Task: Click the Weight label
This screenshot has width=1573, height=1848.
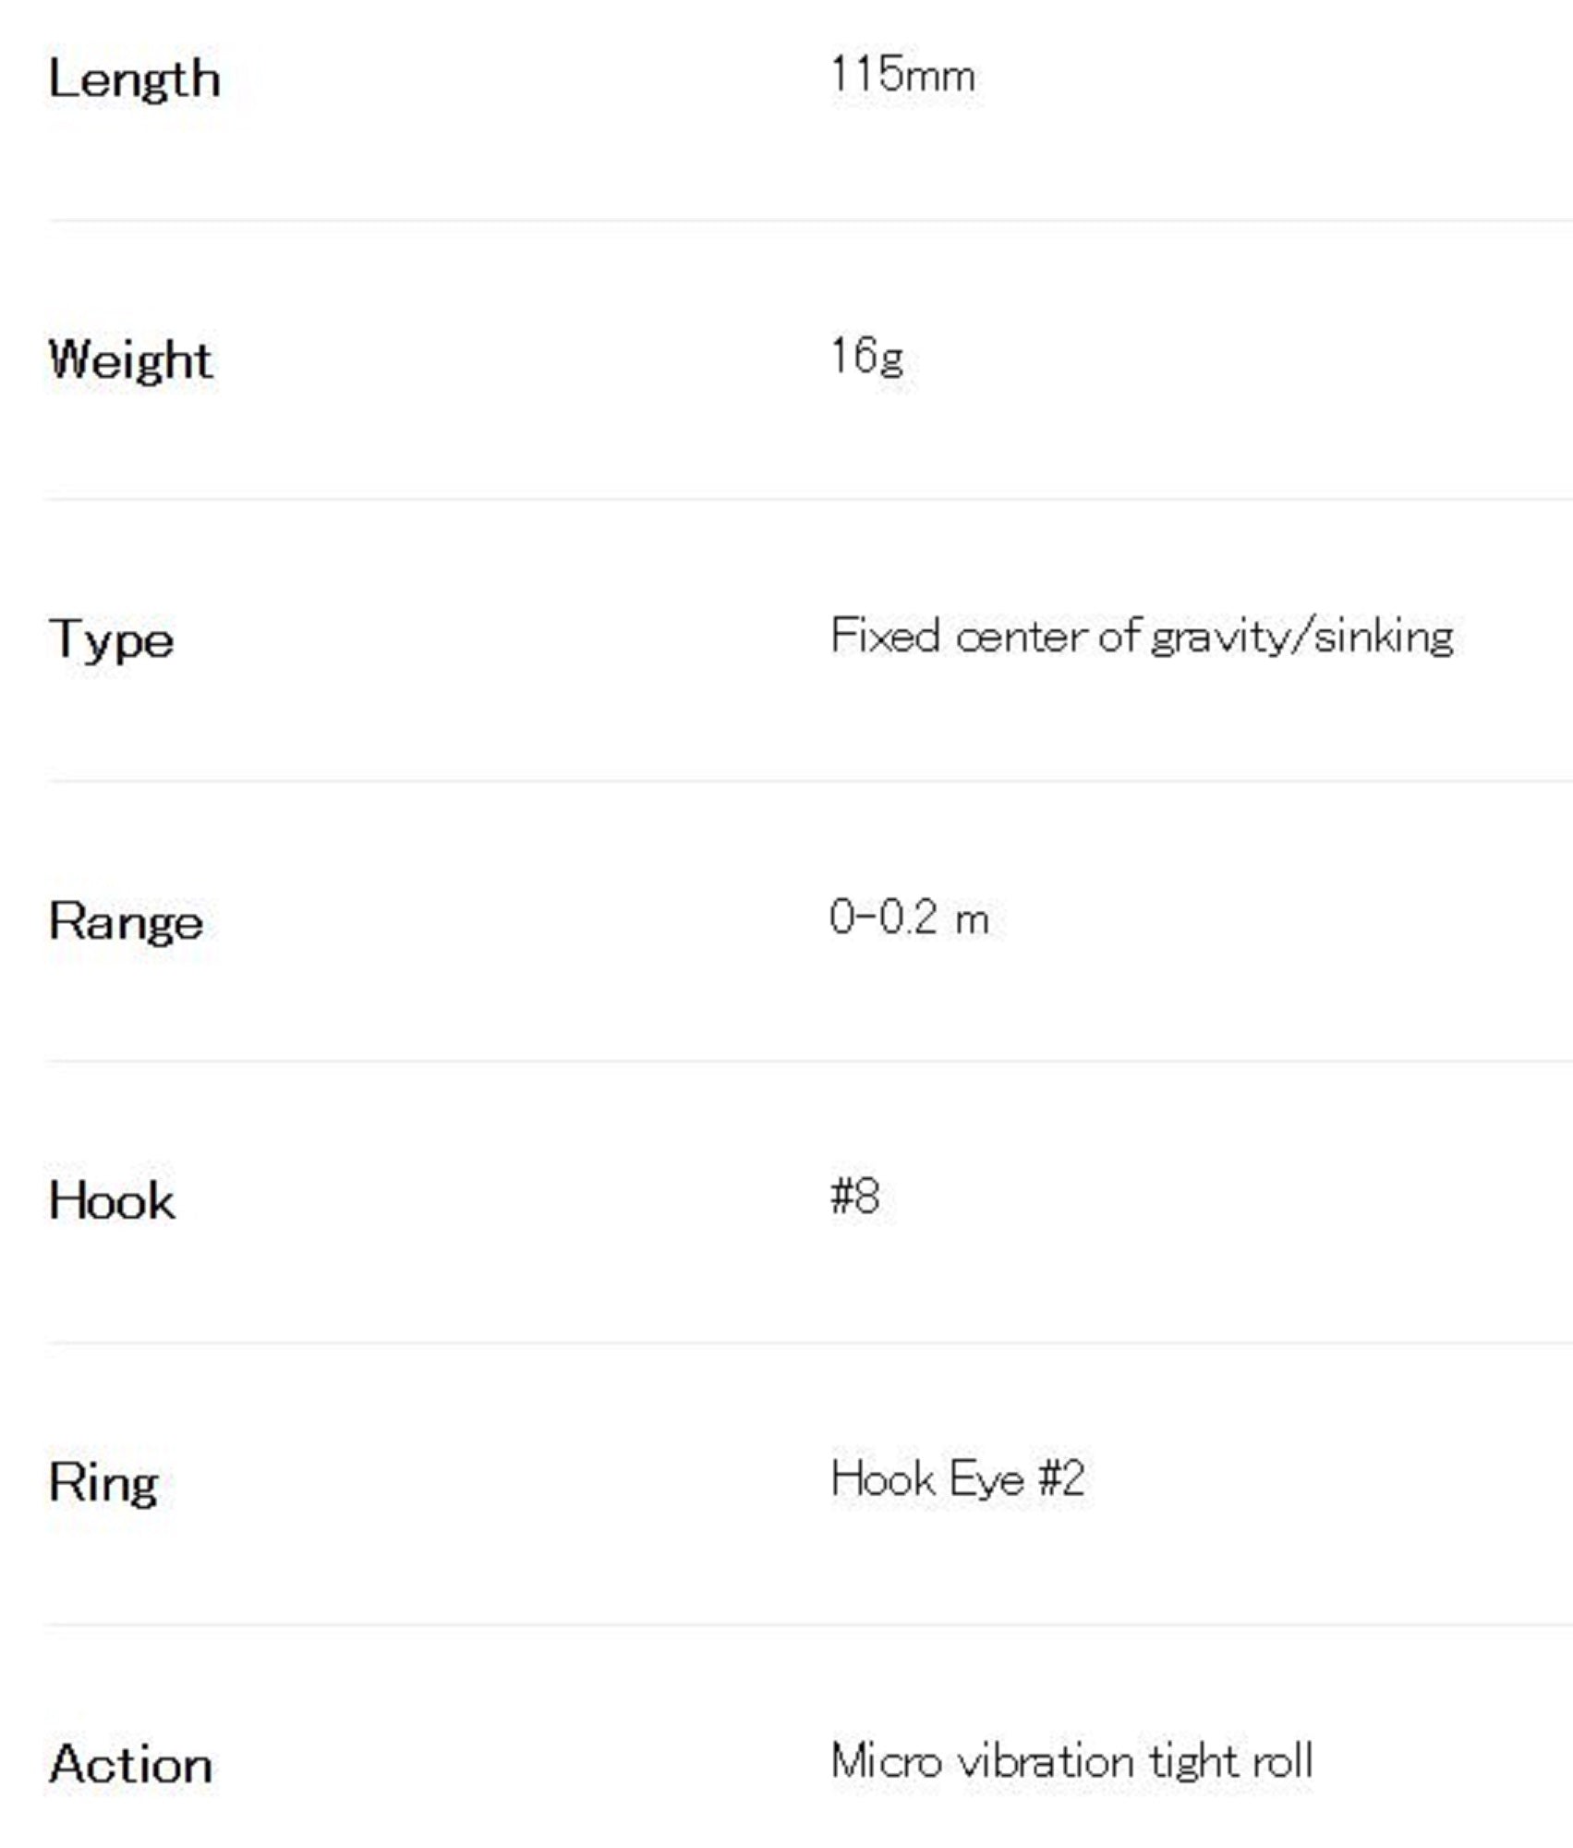Action: tap(130, 359)
